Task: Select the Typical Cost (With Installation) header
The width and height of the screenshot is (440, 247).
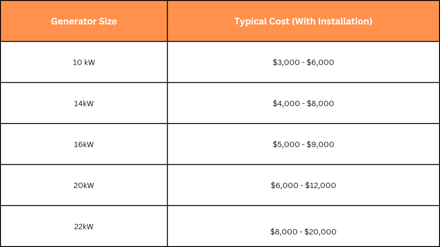Action: [x=303, y=21]
